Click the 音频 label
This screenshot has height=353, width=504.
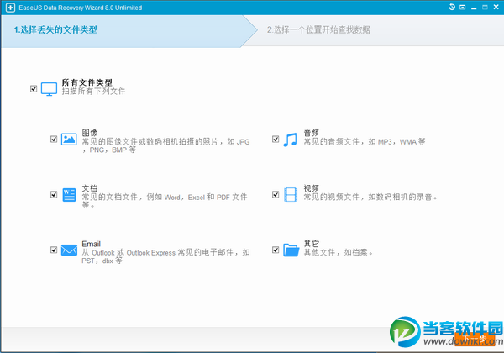[x=312, y=133]
